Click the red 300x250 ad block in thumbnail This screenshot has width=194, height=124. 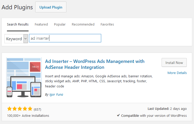coord(35,67)
